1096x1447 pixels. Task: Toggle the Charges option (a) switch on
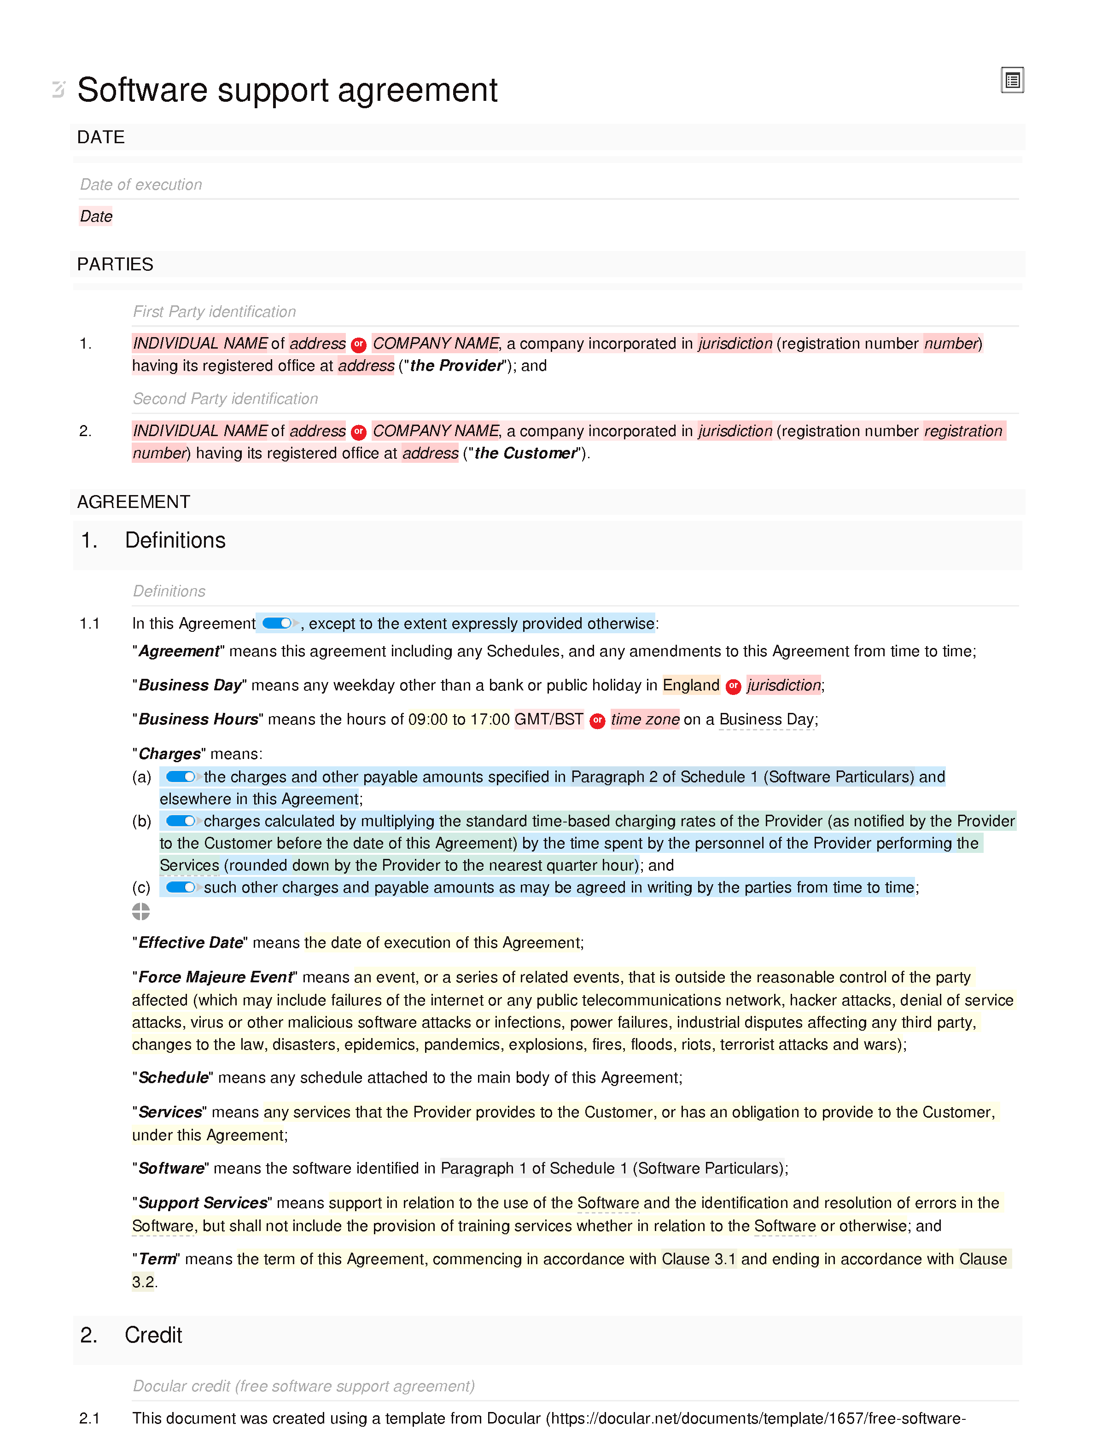pyautogui.click(x=179, y=776)
